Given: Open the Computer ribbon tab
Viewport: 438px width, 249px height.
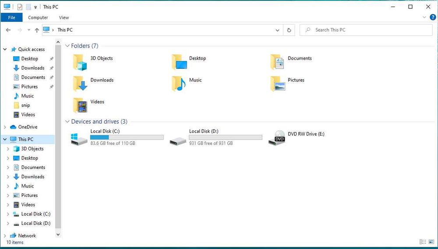Looking at the screenshot, I should coord(38,18).
